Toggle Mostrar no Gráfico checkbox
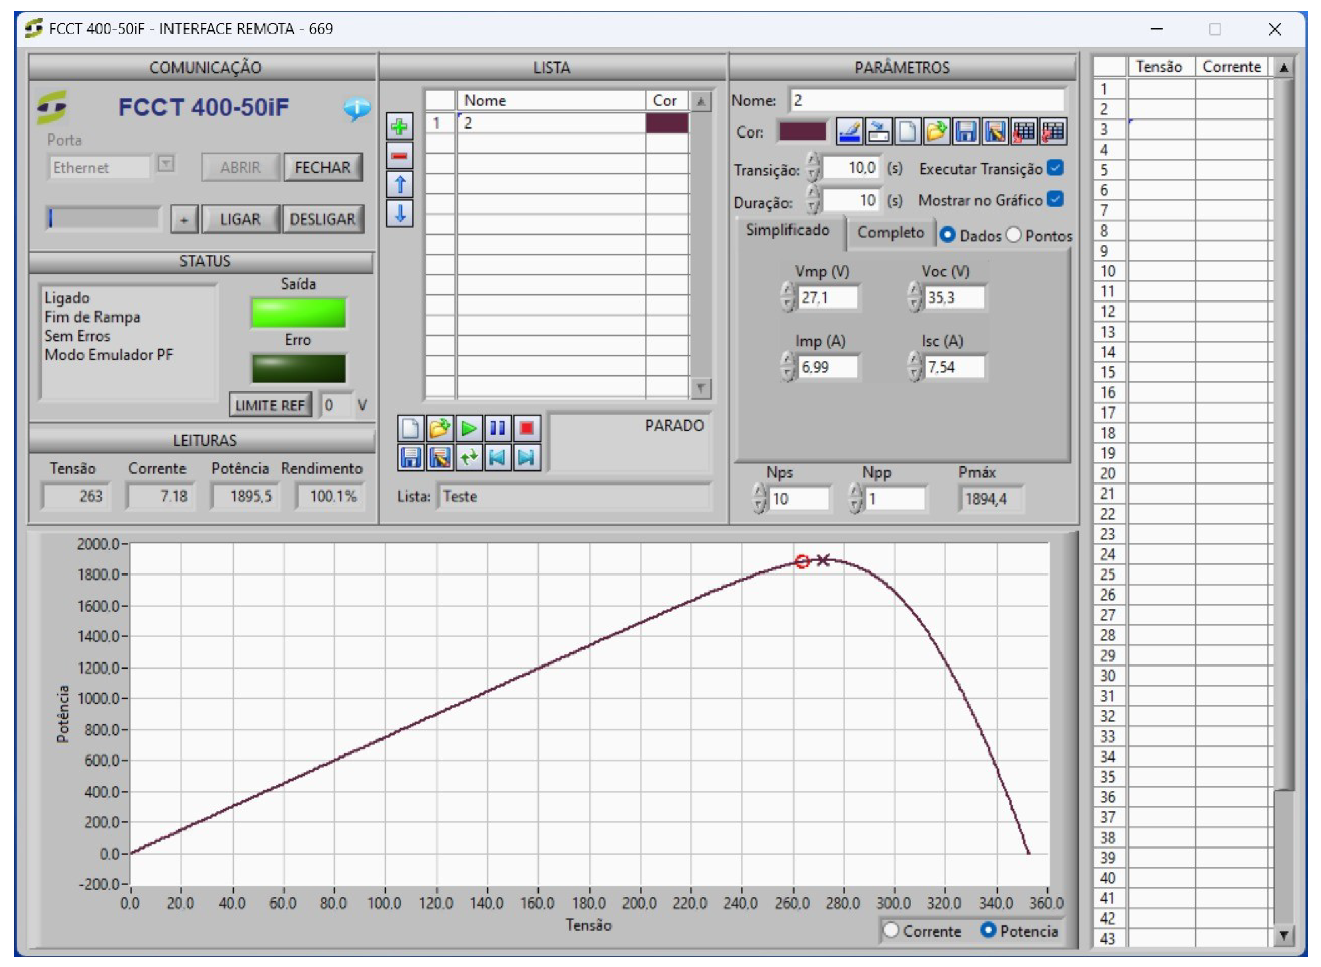 click(x=1055, y=200)
